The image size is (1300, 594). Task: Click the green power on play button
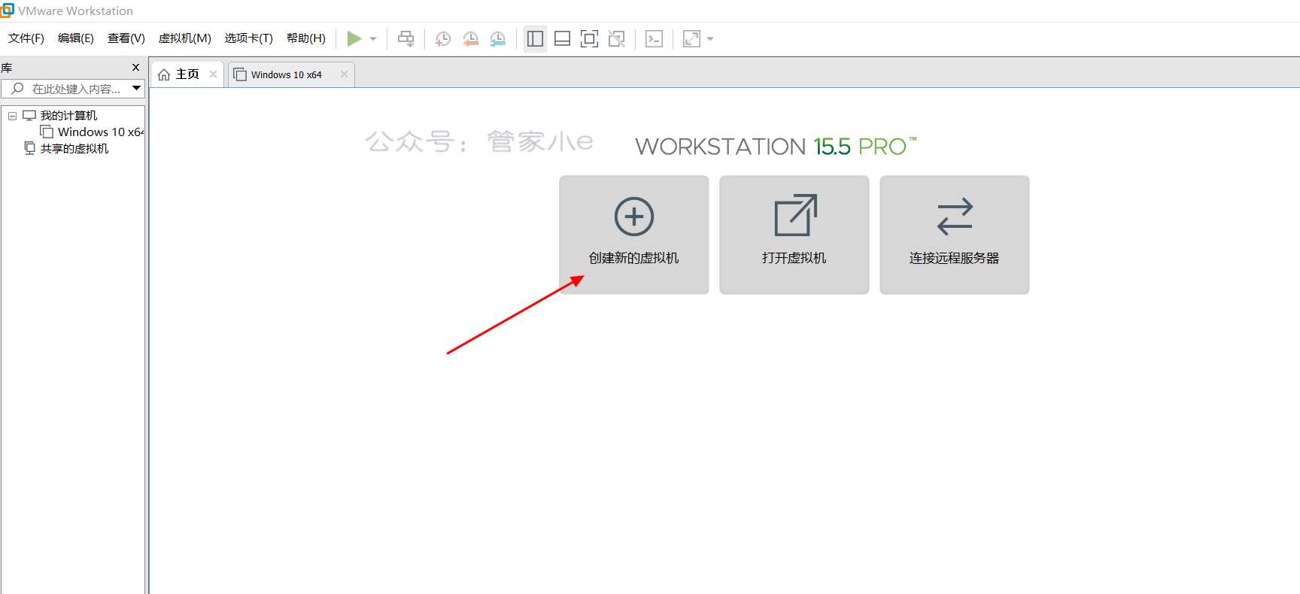coord(354,38)
